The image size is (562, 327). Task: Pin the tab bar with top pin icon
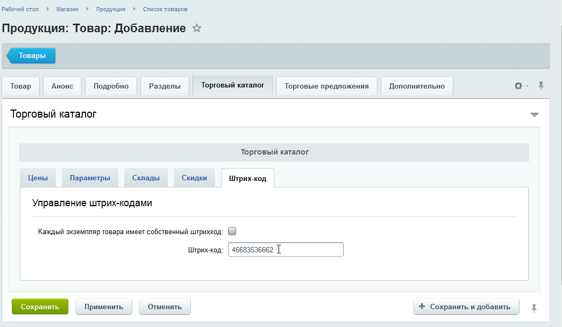pyautogui.click(x=541, y=86)
